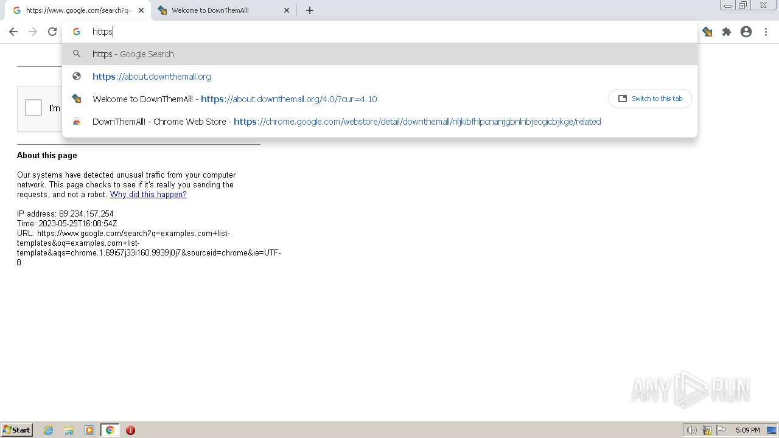Tick the I'm not a robot checkbox
The height and width of the screenshot is (438, 779).
click(x=33, y=108)
